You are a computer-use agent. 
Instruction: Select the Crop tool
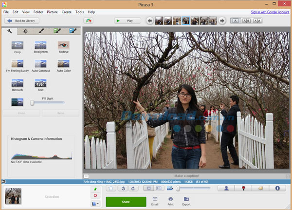[18, 45]
